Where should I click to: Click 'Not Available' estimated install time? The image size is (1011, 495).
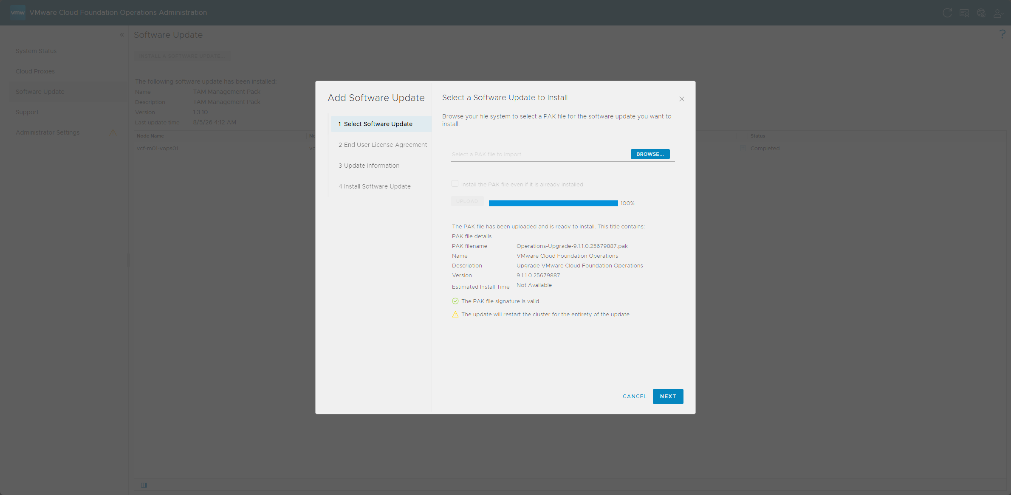pos(534,285)
